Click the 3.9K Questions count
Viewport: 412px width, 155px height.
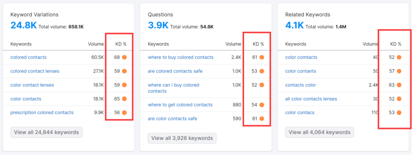pyautogui.click(x=158, y=25)
